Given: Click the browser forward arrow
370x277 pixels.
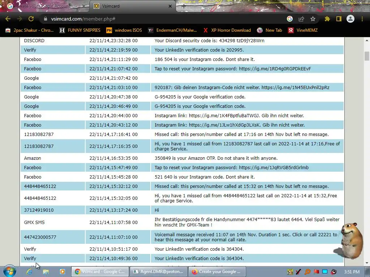Looking at the screenshot, I should [20, 19].
